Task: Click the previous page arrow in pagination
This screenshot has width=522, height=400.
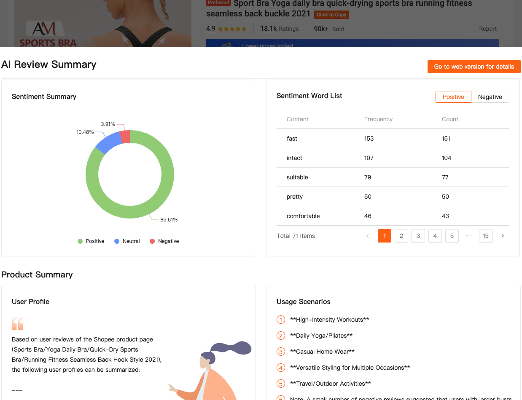Action: coord(368,236)
